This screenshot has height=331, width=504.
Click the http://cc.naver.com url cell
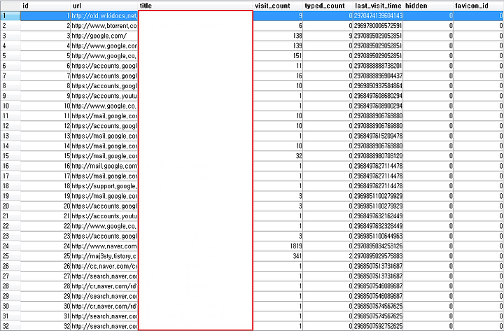point(104,266)
